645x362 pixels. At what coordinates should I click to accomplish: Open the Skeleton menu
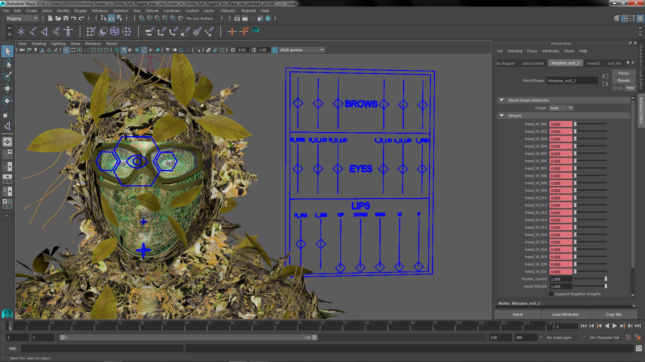[120, 11]
